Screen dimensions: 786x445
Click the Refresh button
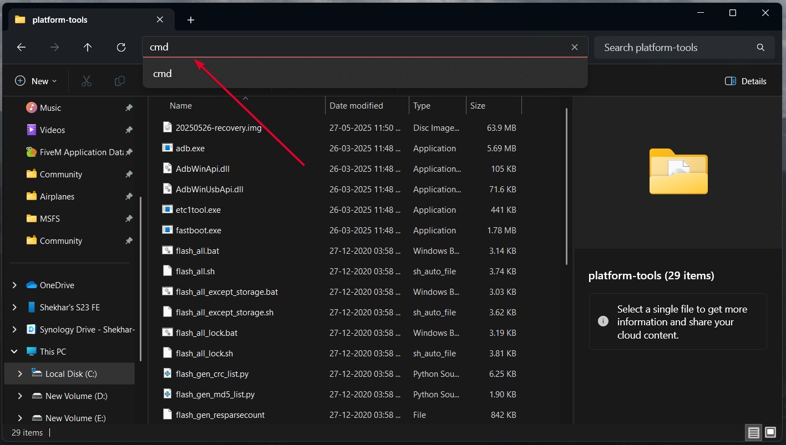click(x=121, y=48)
